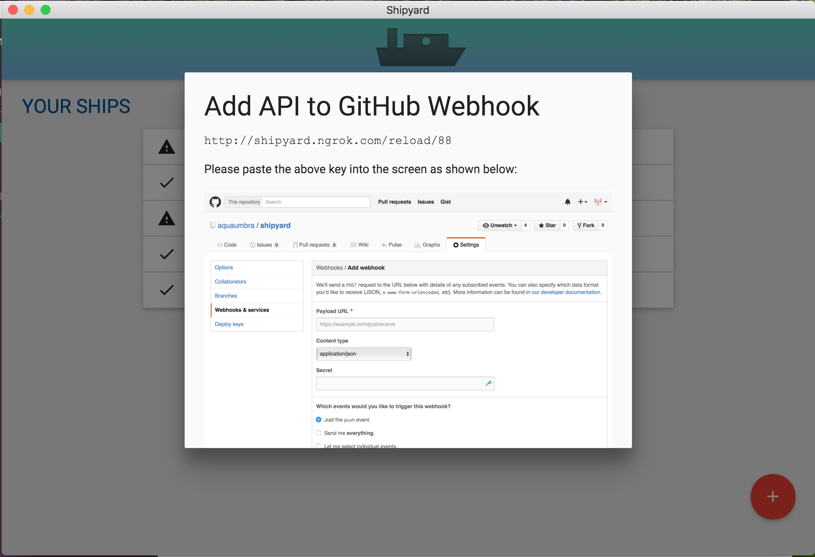Click the key icon in Secret field

(488, 383)
